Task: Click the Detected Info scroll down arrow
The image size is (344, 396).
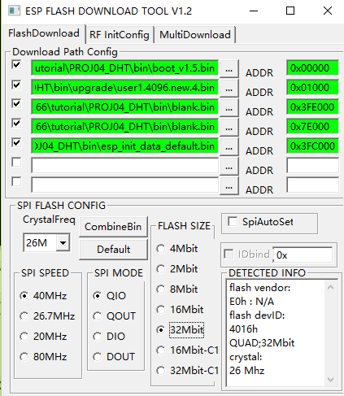Action: 330,379
